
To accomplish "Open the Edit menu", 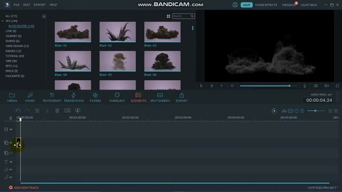I will click(x=27, y=5).
